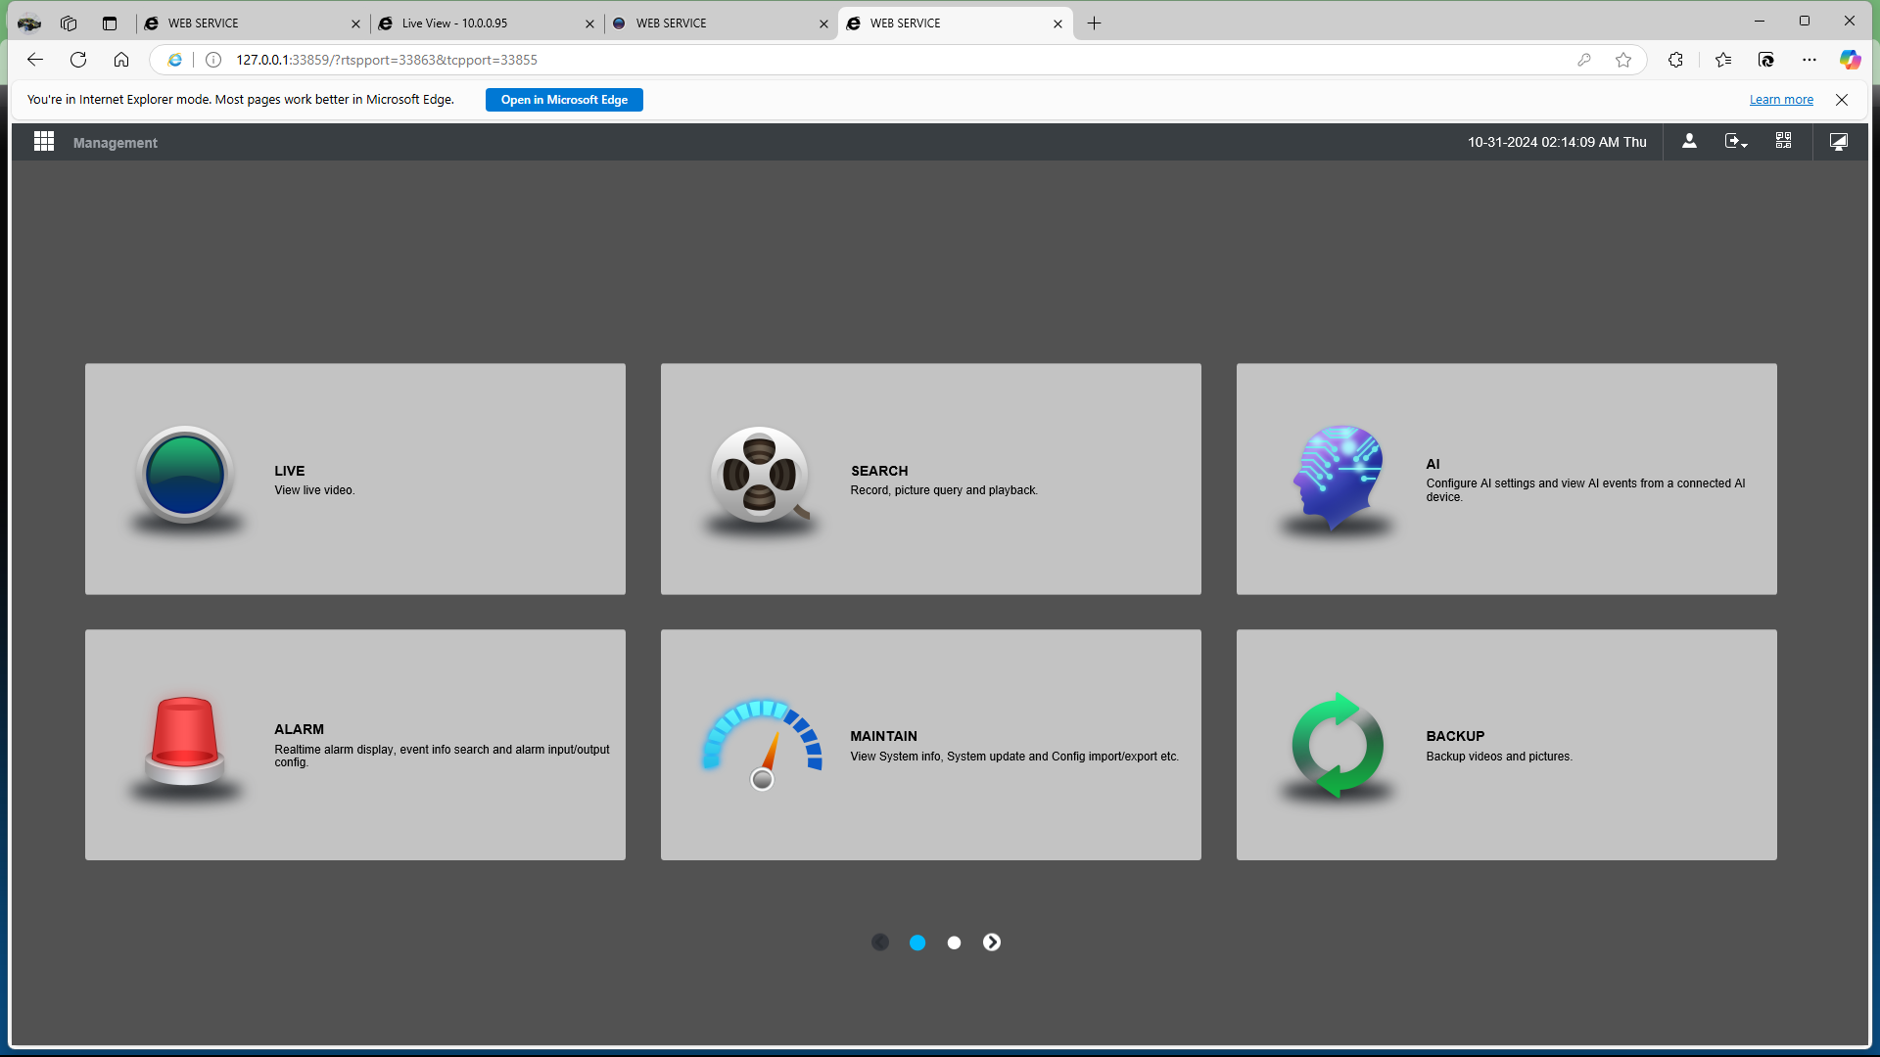Open a new browser tab
Image resolution: width=1880 pixels, height=1057 pixels.
click(x=1094, y=23)
